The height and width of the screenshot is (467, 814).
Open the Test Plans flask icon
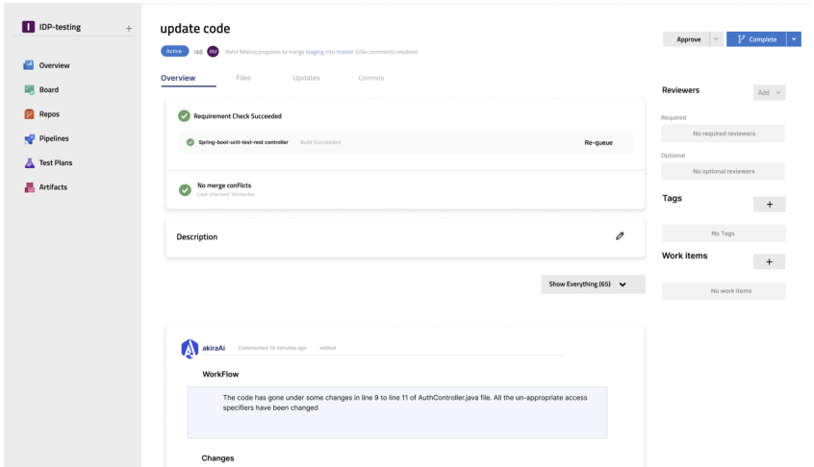pyautogui.click(x=30, y=163)
